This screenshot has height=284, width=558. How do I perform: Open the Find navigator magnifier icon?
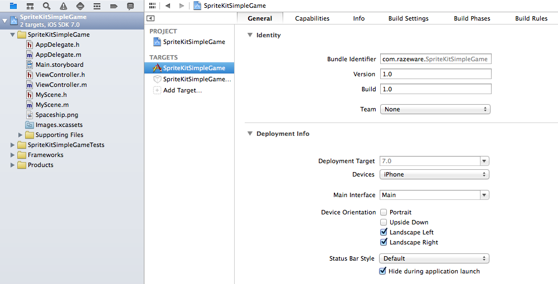(x=47, y=6)
